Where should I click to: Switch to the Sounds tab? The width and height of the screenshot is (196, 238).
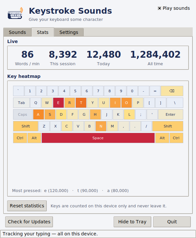coord(17,32)
